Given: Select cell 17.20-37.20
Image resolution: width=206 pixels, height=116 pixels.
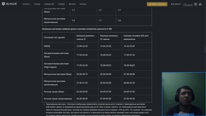Looking at the screenshot, I should pyautogui.click(x=129, y=55).
